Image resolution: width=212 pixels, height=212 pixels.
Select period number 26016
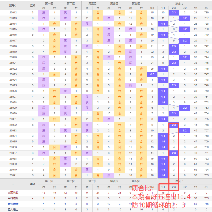pyautogui.click(x=13, y=35)
